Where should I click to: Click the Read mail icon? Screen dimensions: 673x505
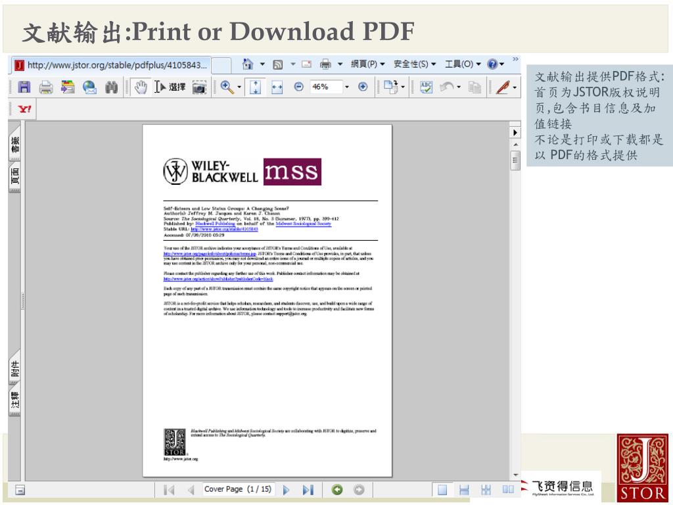[306, 64]
